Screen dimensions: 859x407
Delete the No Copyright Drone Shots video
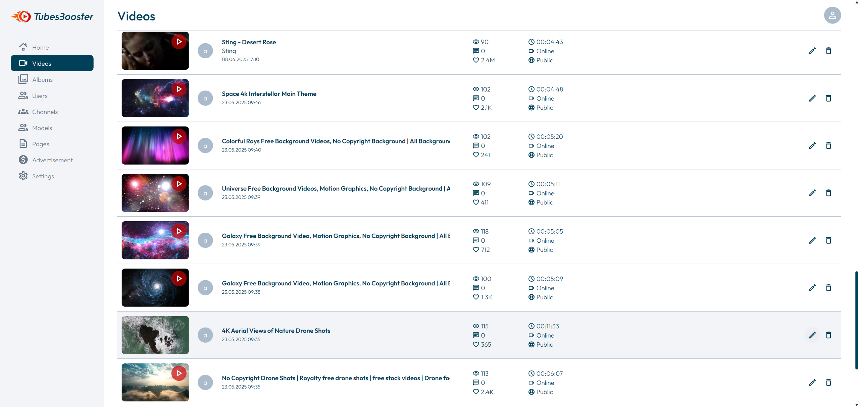point(828,383)
